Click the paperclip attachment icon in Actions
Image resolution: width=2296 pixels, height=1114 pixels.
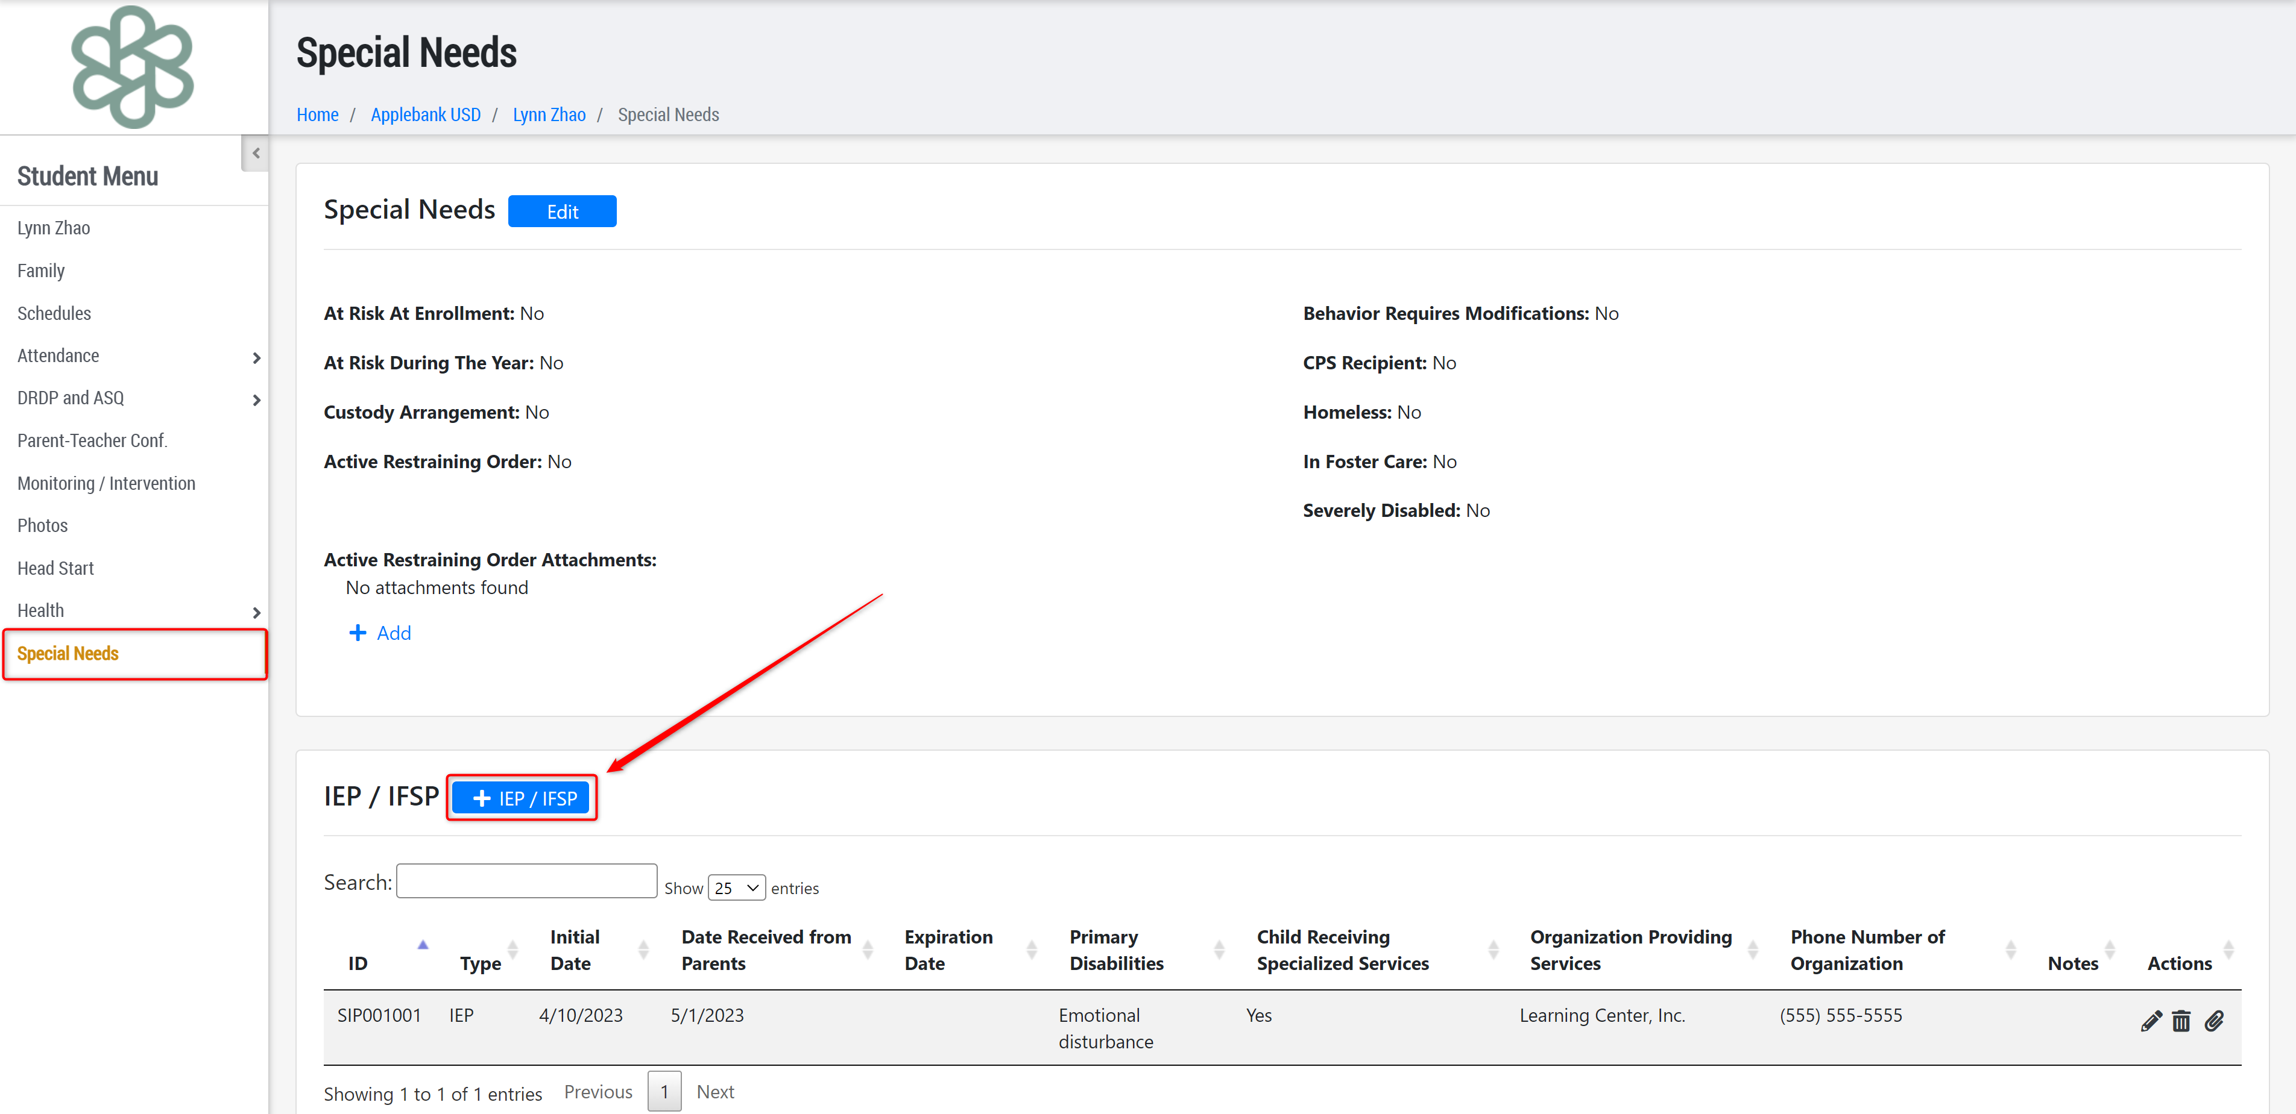(2213, 1021)
